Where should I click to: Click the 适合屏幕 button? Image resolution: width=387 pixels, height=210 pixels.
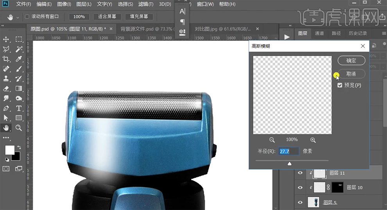(107, 17)
